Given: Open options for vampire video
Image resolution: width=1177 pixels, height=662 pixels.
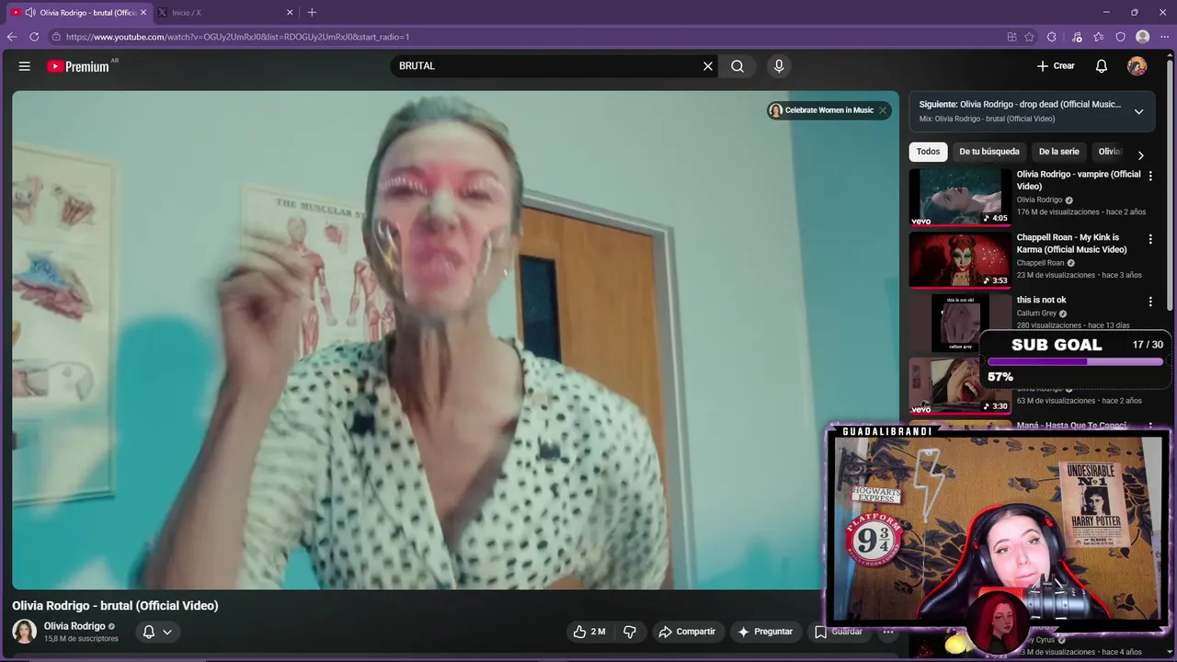Looking at the screenshot, I should [x=1149, y=176].
